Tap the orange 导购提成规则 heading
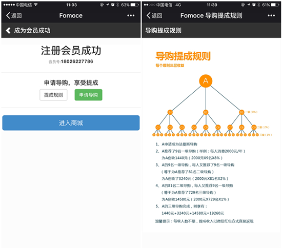282x249 pixels. coord(183,56)
